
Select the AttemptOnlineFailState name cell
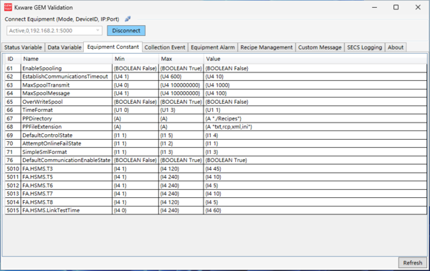click(67, 143)
